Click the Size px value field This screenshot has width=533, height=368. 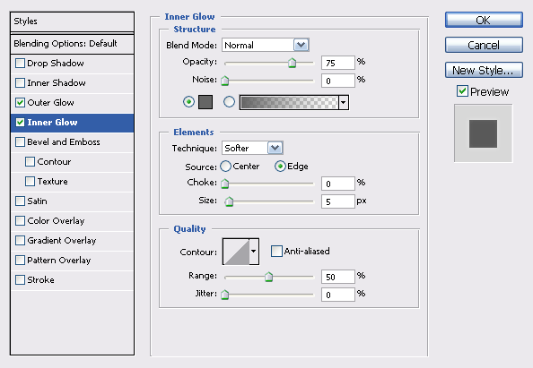[x=338, y=201]
